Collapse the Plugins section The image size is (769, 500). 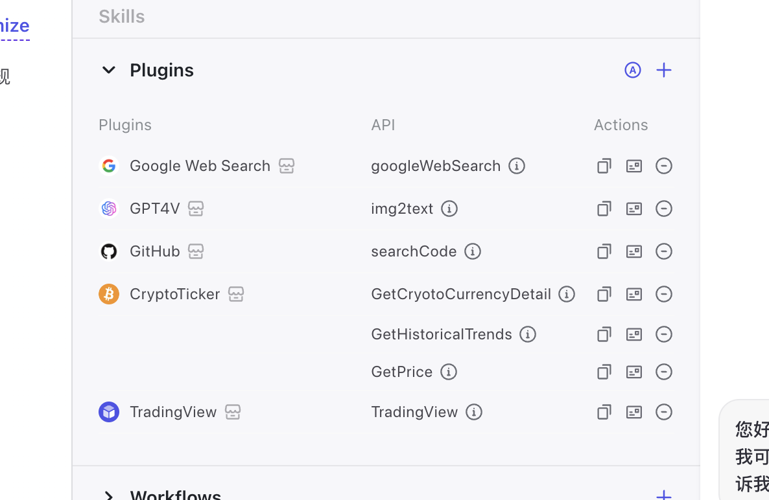coord(108,70)
